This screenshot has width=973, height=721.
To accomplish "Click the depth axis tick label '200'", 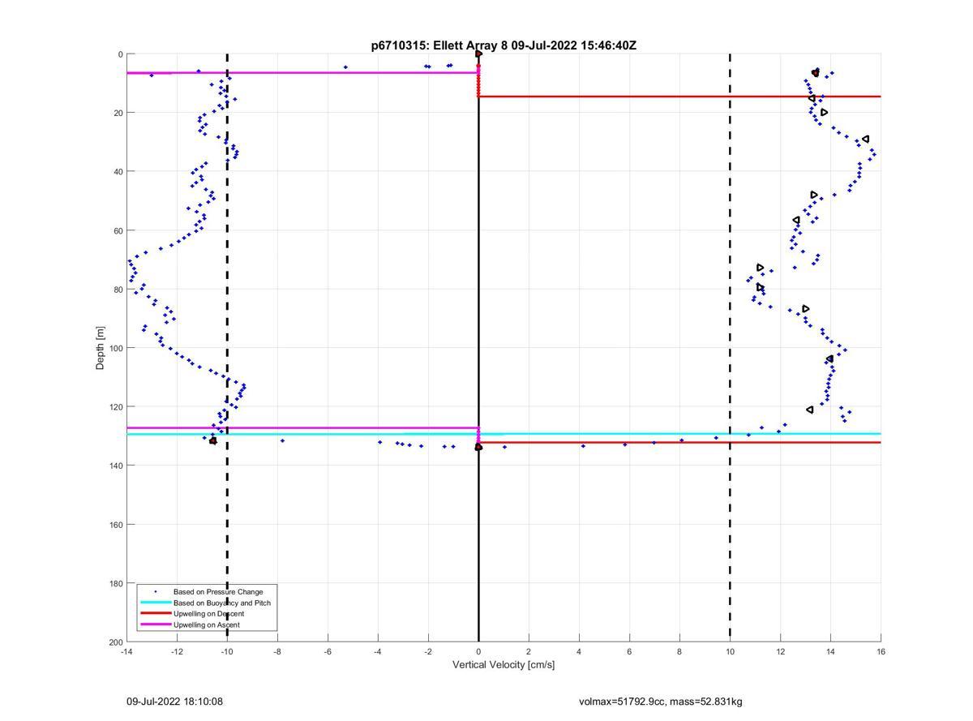I will pos(115,642).
